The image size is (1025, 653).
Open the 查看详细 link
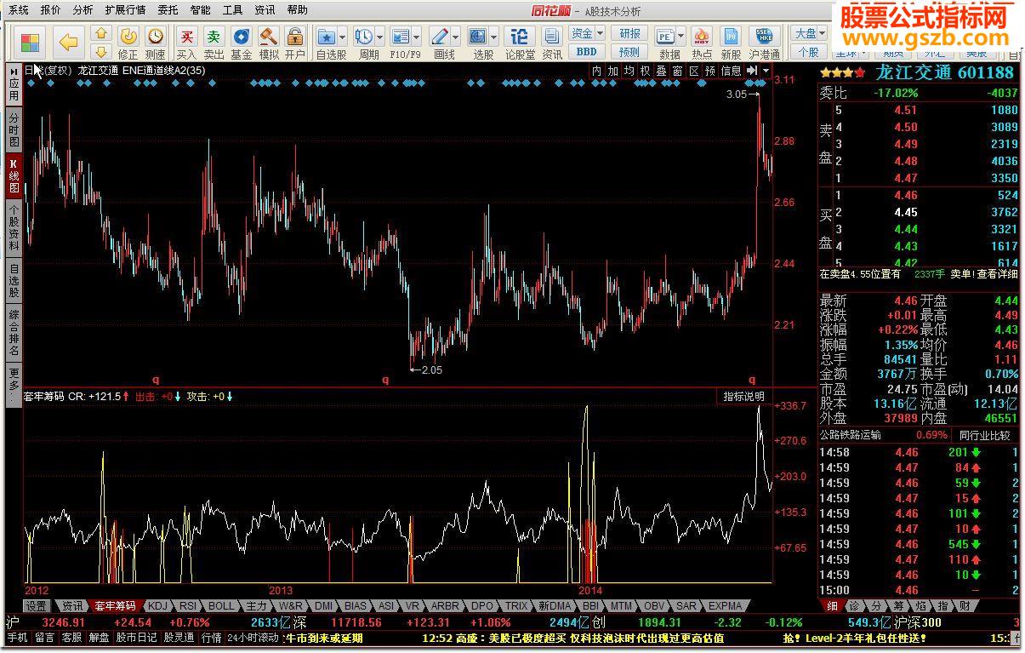tap(997, 274)
